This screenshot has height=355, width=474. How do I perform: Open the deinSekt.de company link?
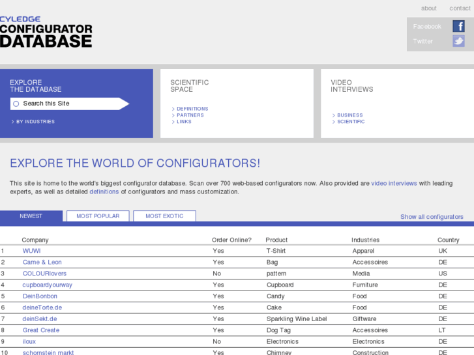(40, 319)
